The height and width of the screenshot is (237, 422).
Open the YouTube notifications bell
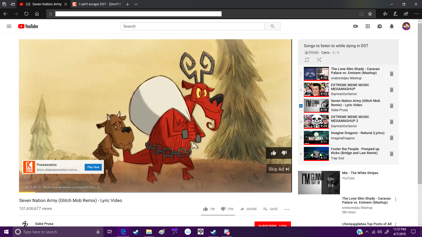click(392, 26)
